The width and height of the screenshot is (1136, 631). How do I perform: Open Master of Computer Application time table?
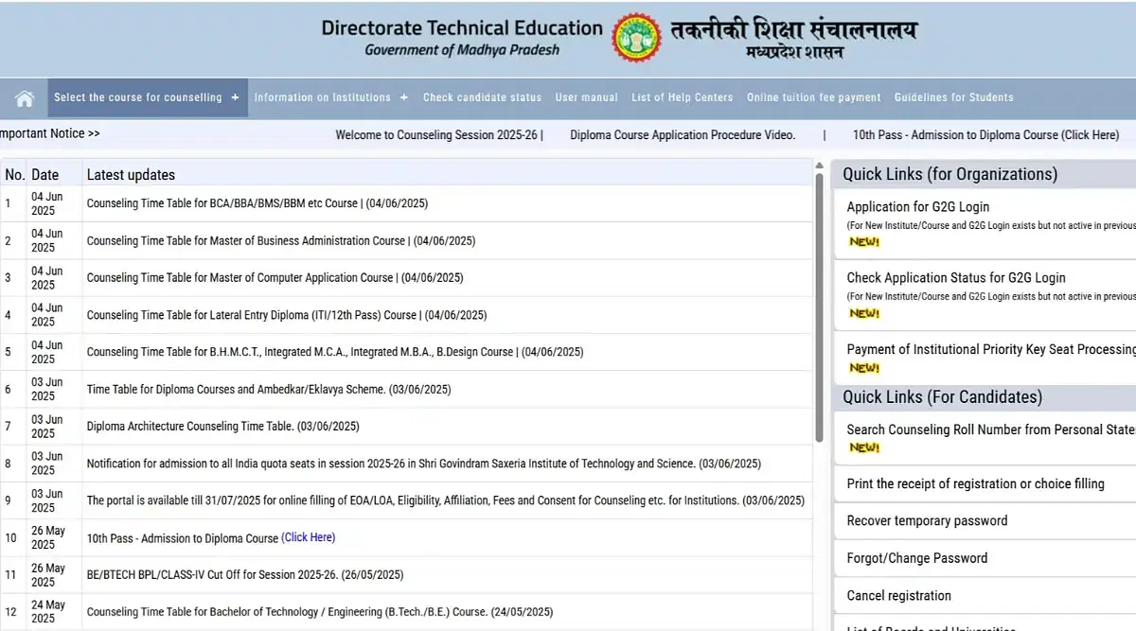click(x=275, y=277)
